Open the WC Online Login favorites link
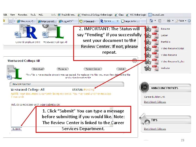The image size is (196, 147). pyautogui.click(x=136, y=15)
